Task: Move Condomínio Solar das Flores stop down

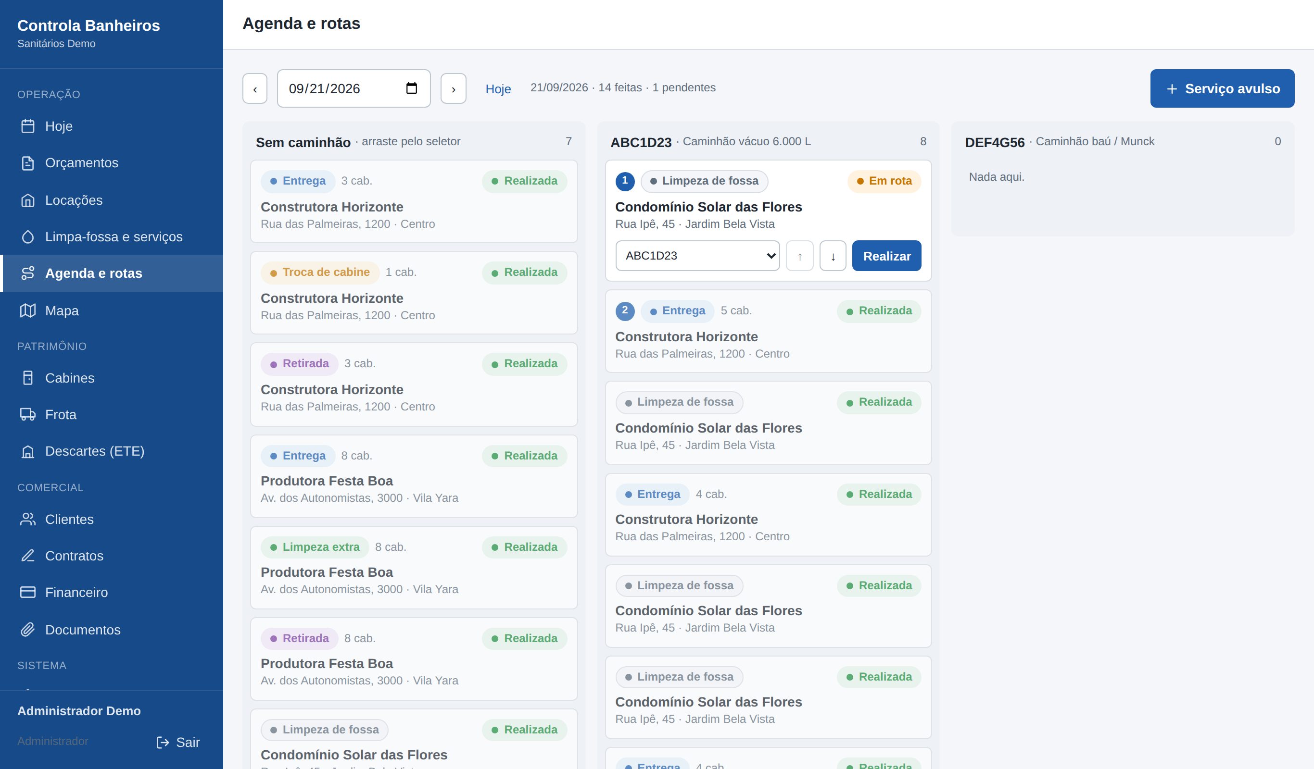Action: (833, 256)
